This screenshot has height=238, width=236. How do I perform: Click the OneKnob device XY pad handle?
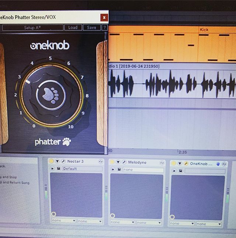pyautogui.click(x=172, y=217)
